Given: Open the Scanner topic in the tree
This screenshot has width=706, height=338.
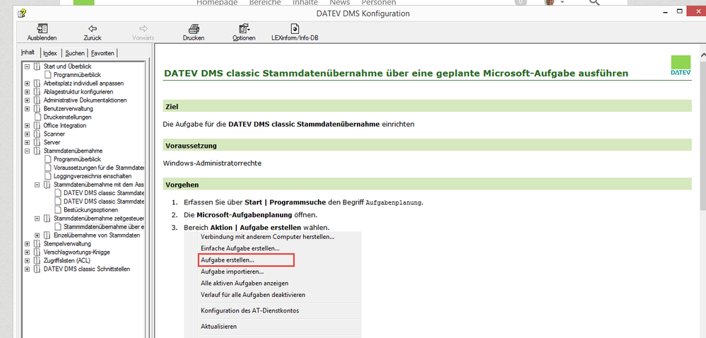Looking at the screenshot, I should (x=54, y=134).
